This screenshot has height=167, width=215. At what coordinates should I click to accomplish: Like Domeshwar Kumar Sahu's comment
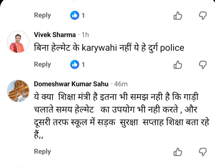point(178,152)
